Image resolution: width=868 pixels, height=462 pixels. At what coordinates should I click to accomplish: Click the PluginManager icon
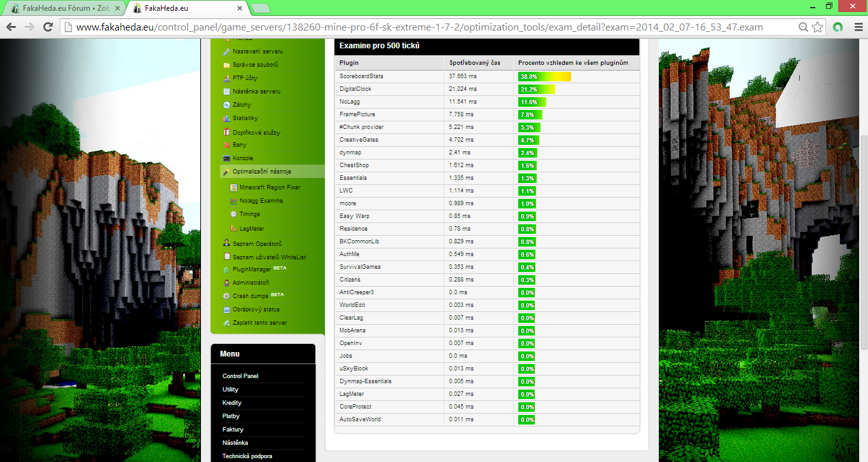coord(226,269)
